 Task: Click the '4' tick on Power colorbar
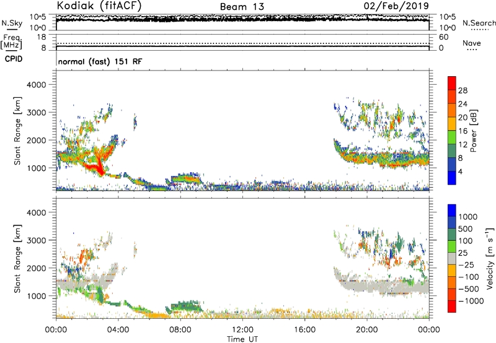(x=460, y=171)
